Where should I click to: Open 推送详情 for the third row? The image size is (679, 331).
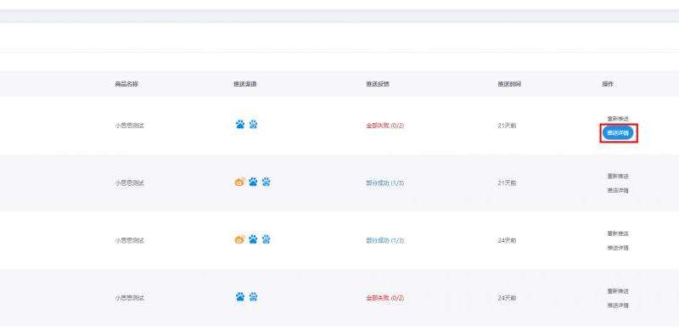point(618,248)
